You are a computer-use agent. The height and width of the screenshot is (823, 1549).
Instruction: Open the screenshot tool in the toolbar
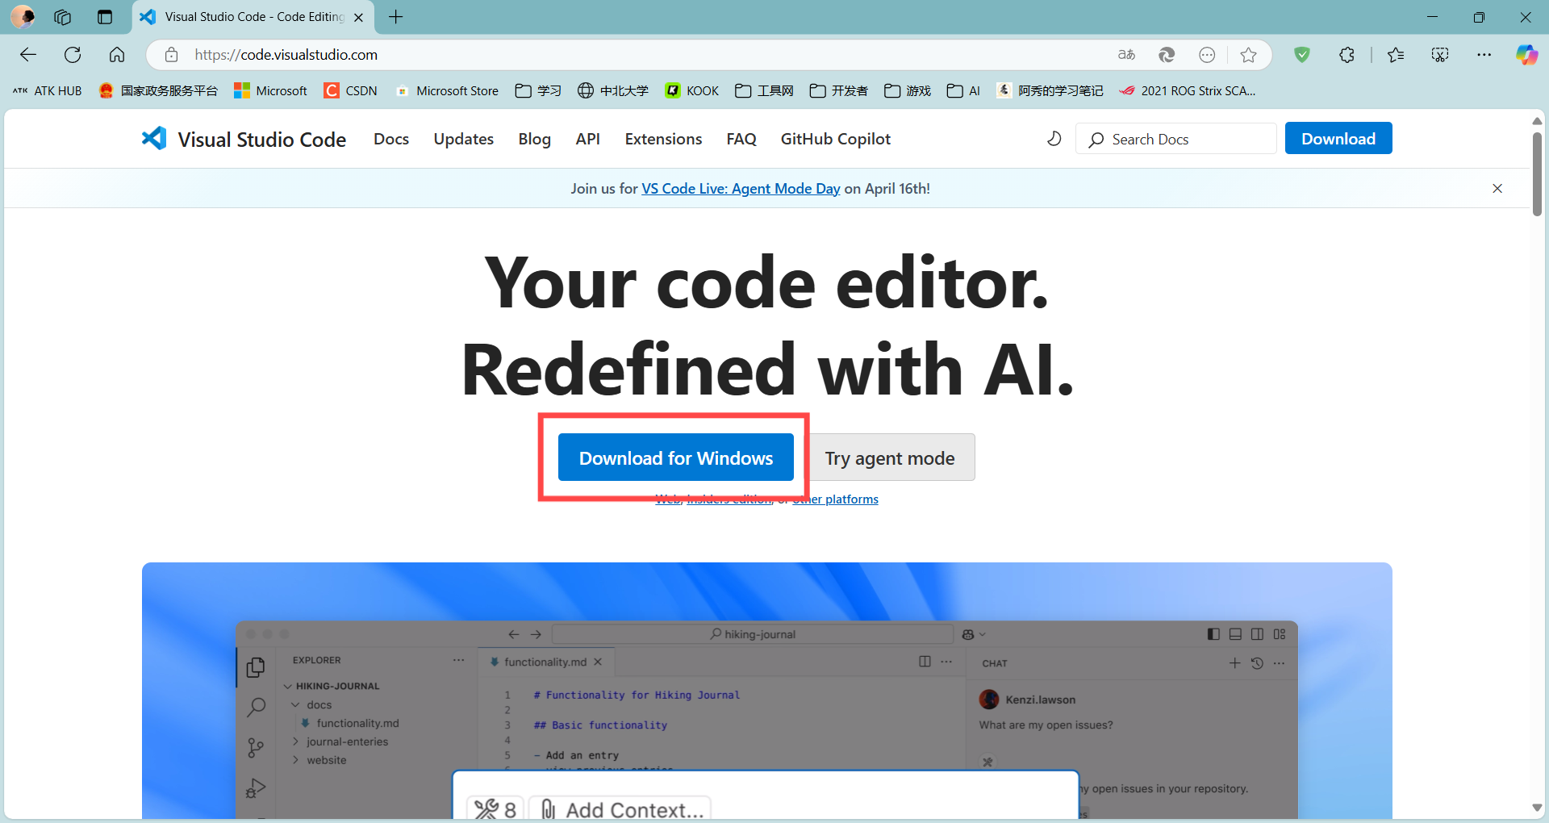pyautogui.click(x=1440, y=55)
